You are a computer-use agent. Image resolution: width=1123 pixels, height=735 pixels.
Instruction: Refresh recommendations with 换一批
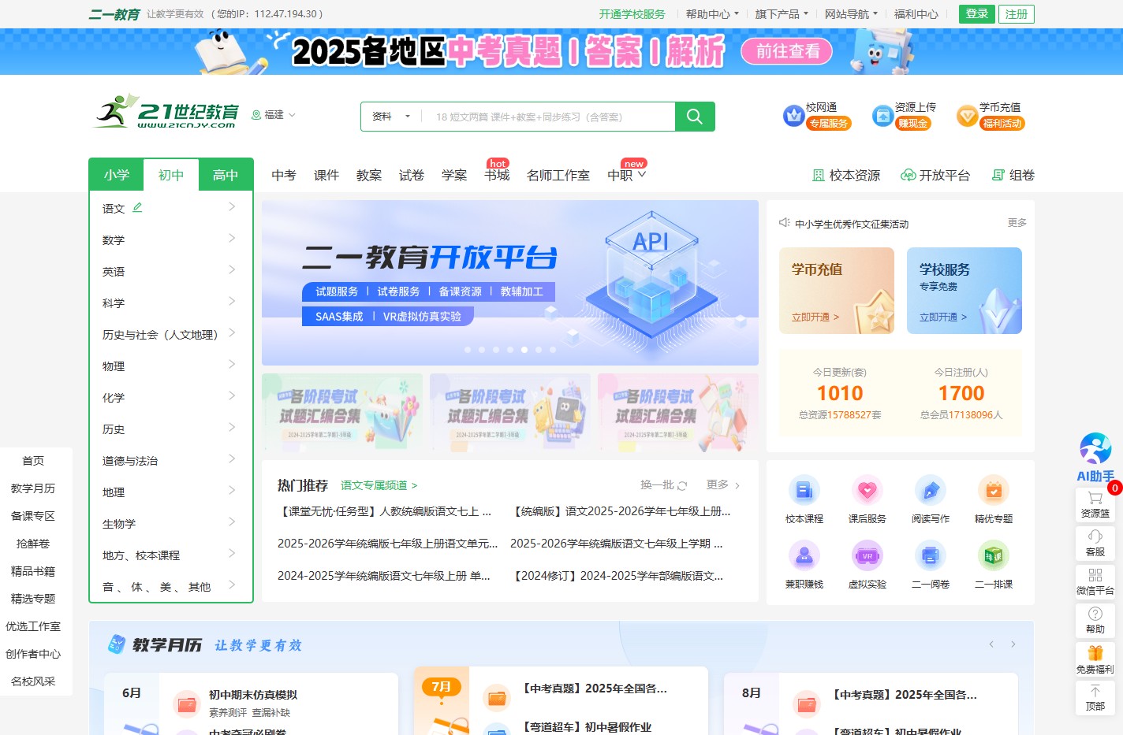coord(664,485)
